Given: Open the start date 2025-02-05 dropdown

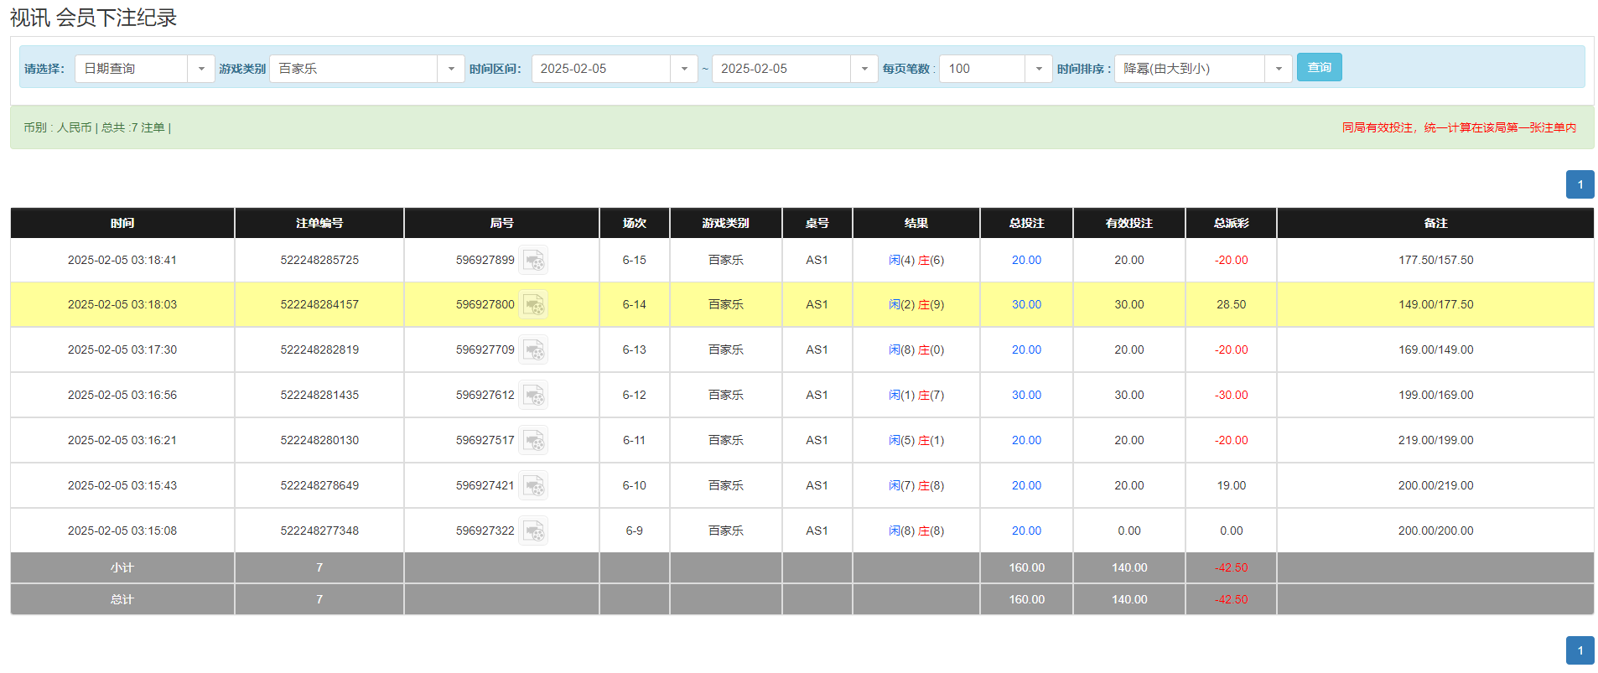Looking at the screenshot, I should (x=683, y=69).
